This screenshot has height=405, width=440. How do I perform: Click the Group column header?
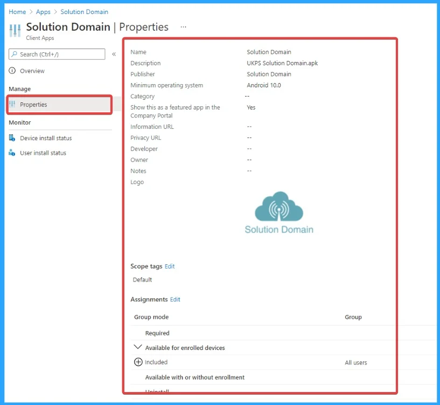pyautogui.click(x=353, y=317)
